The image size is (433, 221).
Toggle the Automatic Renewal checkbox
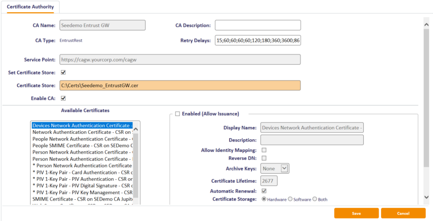264,191
